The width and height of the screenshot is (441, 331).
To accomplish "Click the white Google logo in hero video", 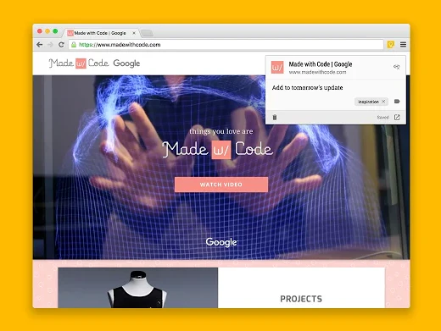I will [221, 242].
